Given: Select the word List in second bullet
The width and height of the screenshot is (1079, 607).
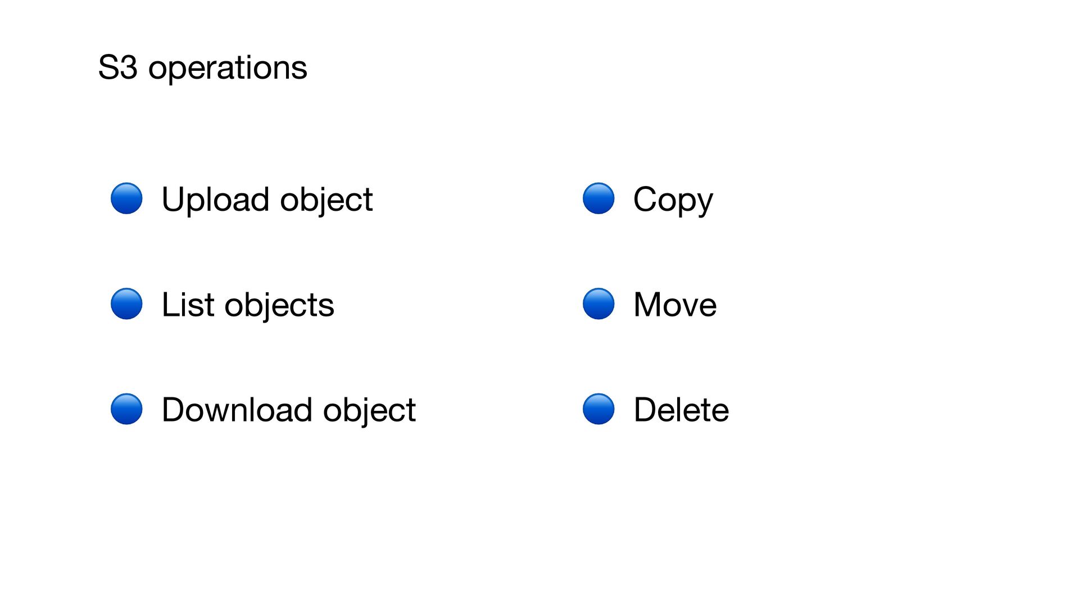Looking at the screenshot, I should 188,305.
